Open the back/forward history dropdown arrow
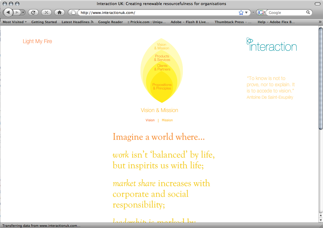The height and width of the screenshot is (228, 323). tap(23, 12)
